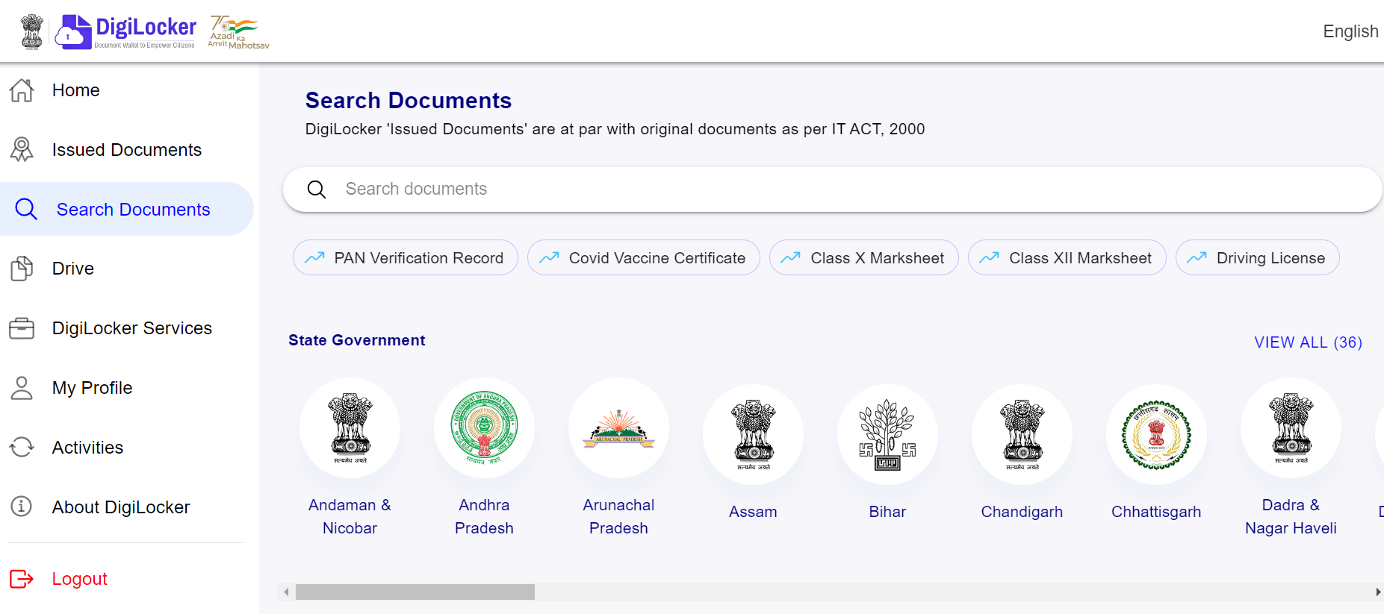Click the scrollbar right arrow
The image size is (1384, 614).
pos(1378,592)
